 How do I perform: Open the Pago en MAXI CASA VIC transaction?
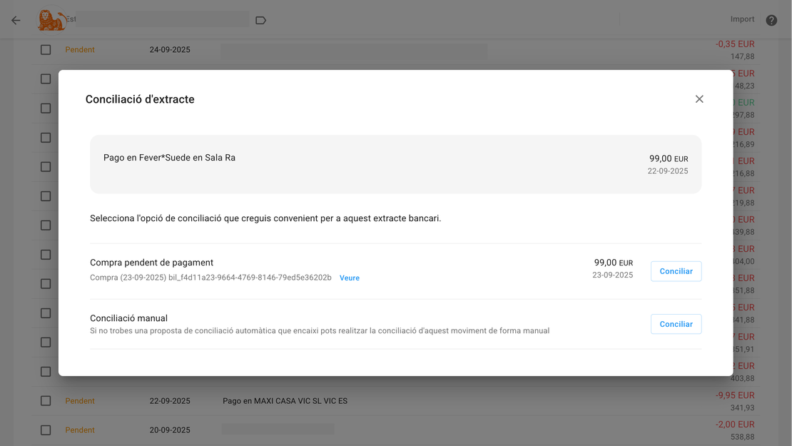pos(285,401)
